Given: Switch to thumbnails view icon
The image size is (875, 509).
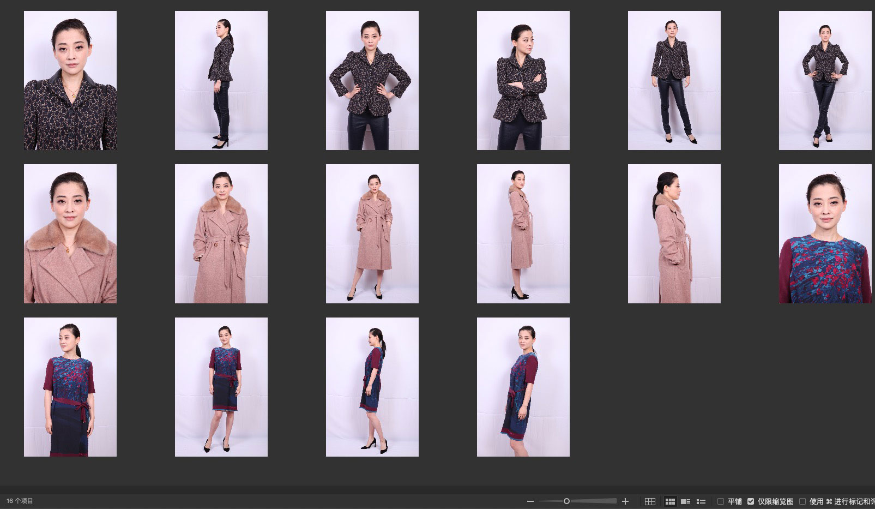Looking at the screenshot, I should (x=670, y=501).
